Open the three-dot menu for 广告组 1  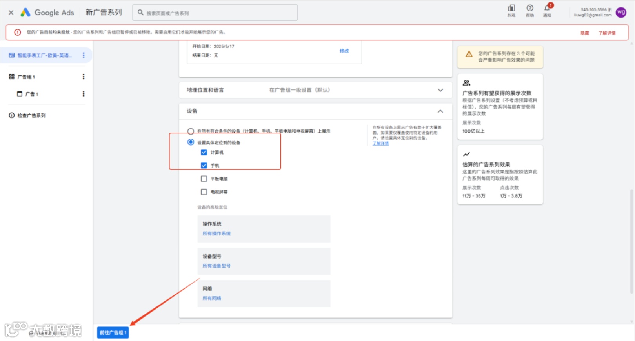click(84, 77)
